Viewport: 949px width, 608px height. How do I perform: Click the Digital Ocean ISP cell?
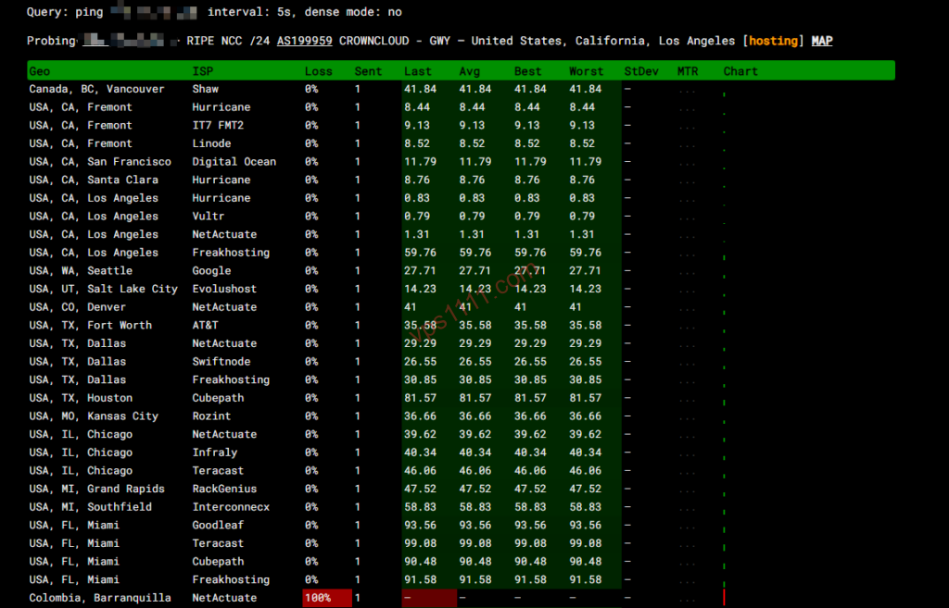click(234, 161)
